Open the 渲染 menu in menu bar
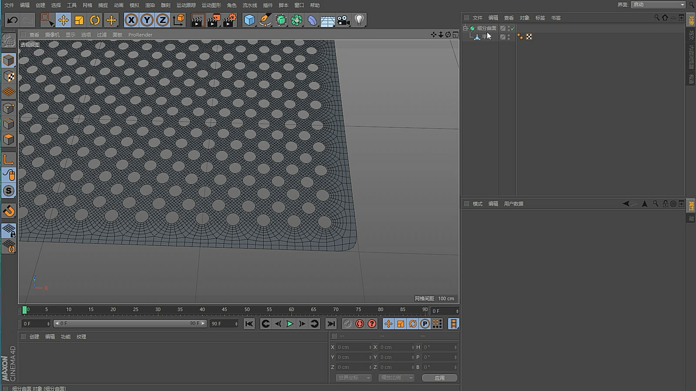Image resolution: width=696 pixels, height=391 pixels. point(150,5)
